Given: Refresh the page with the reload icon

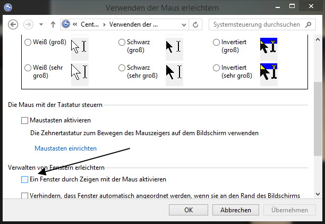Looking at the screenshot, I should [x=195, y=24].
